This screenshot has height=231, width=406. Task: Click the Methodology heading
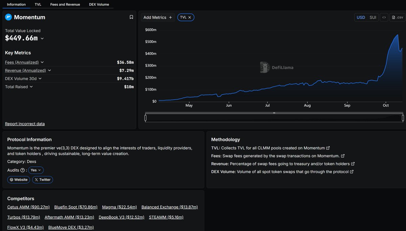(226, 140)
